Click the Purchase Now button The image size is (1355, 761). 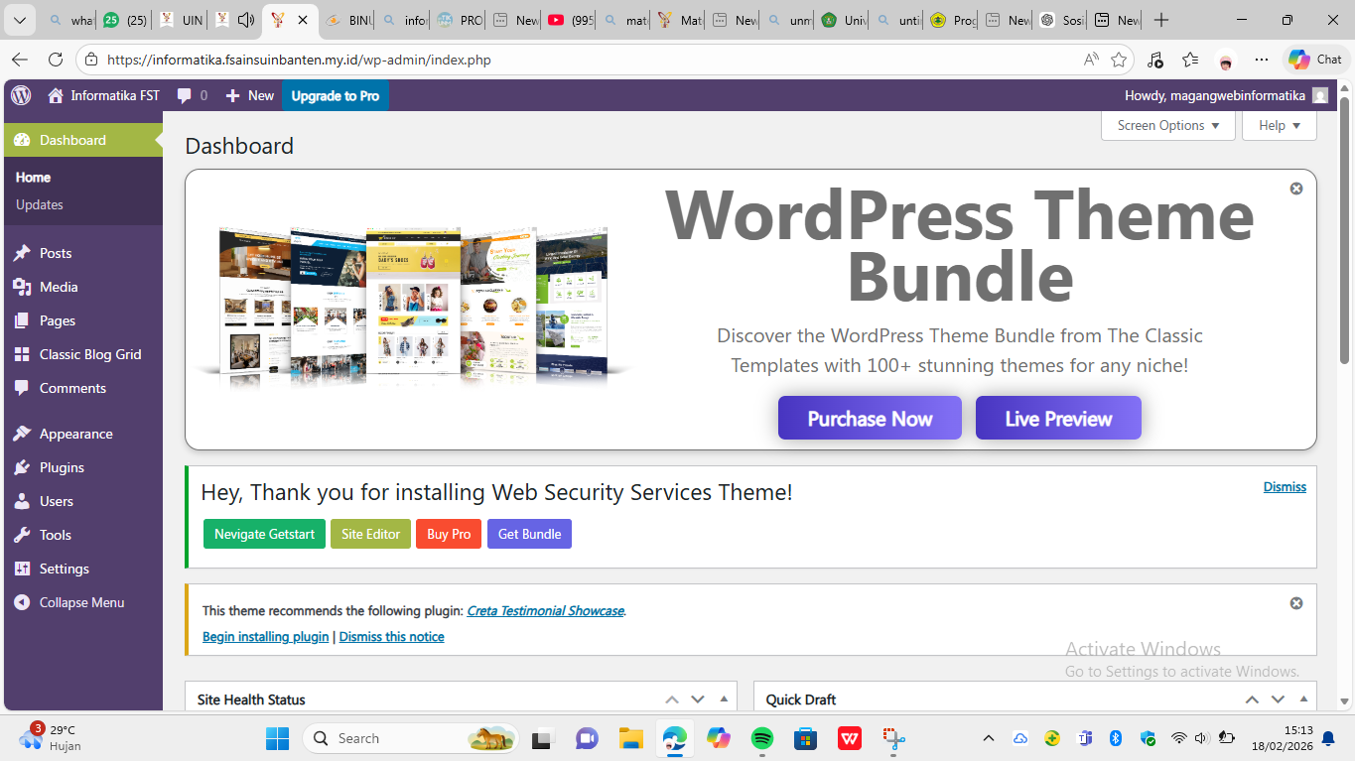870,418
